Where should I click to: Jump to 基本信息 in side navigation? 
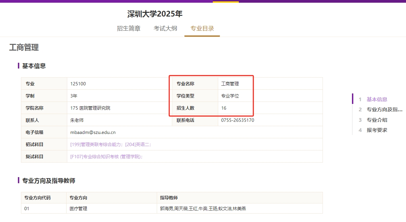tap(377, 100)
